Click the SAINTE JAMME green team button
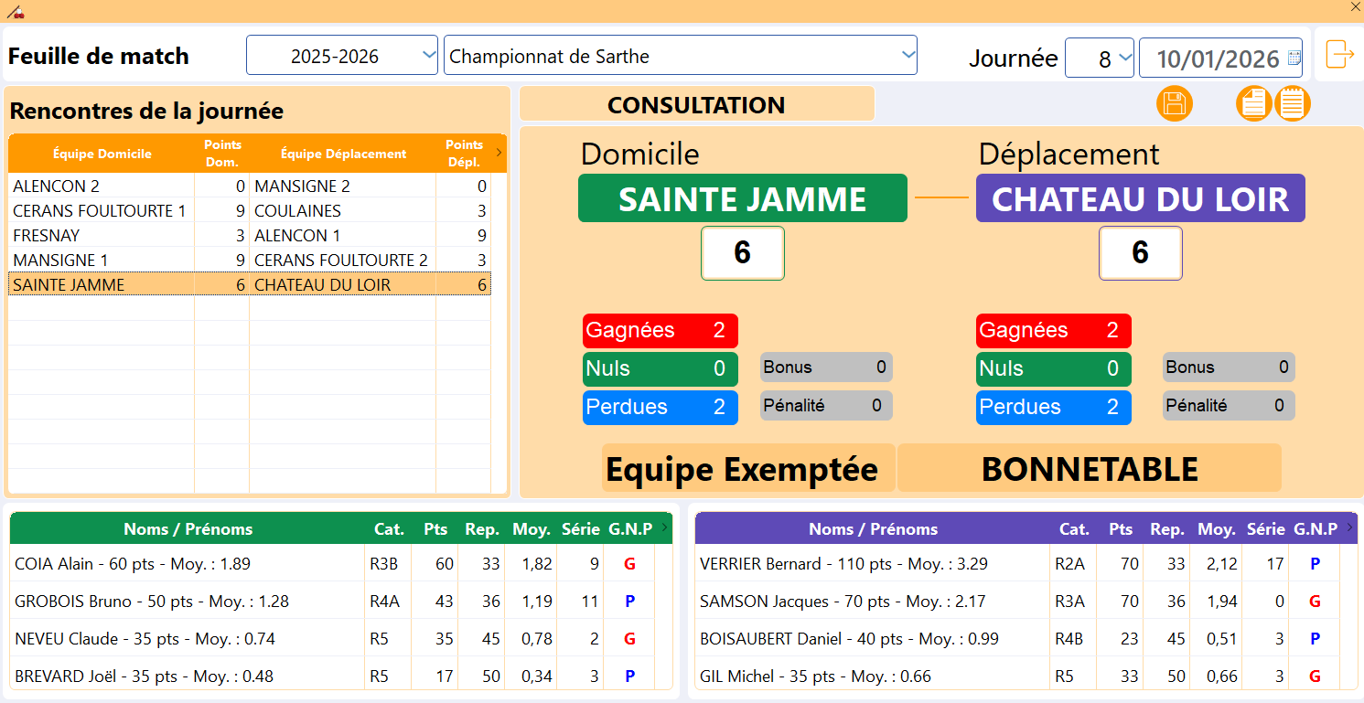Image resolution: width=1364 pixels, height=703 pixels. (742, 199)
